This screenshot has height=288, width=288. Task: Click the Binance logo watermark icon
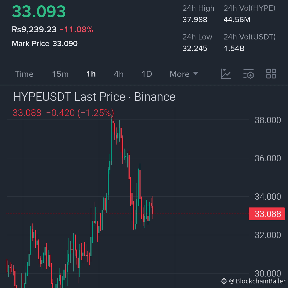click(x=224, y=281)
